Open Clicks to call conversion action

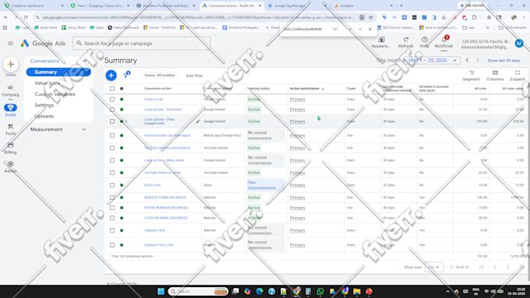154,100
